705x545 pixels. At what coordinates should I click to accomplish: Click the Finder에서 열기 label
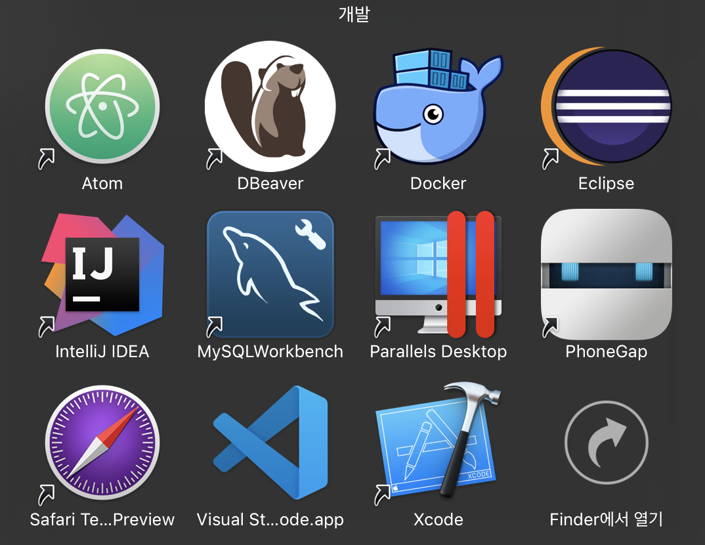click(606, 520)
